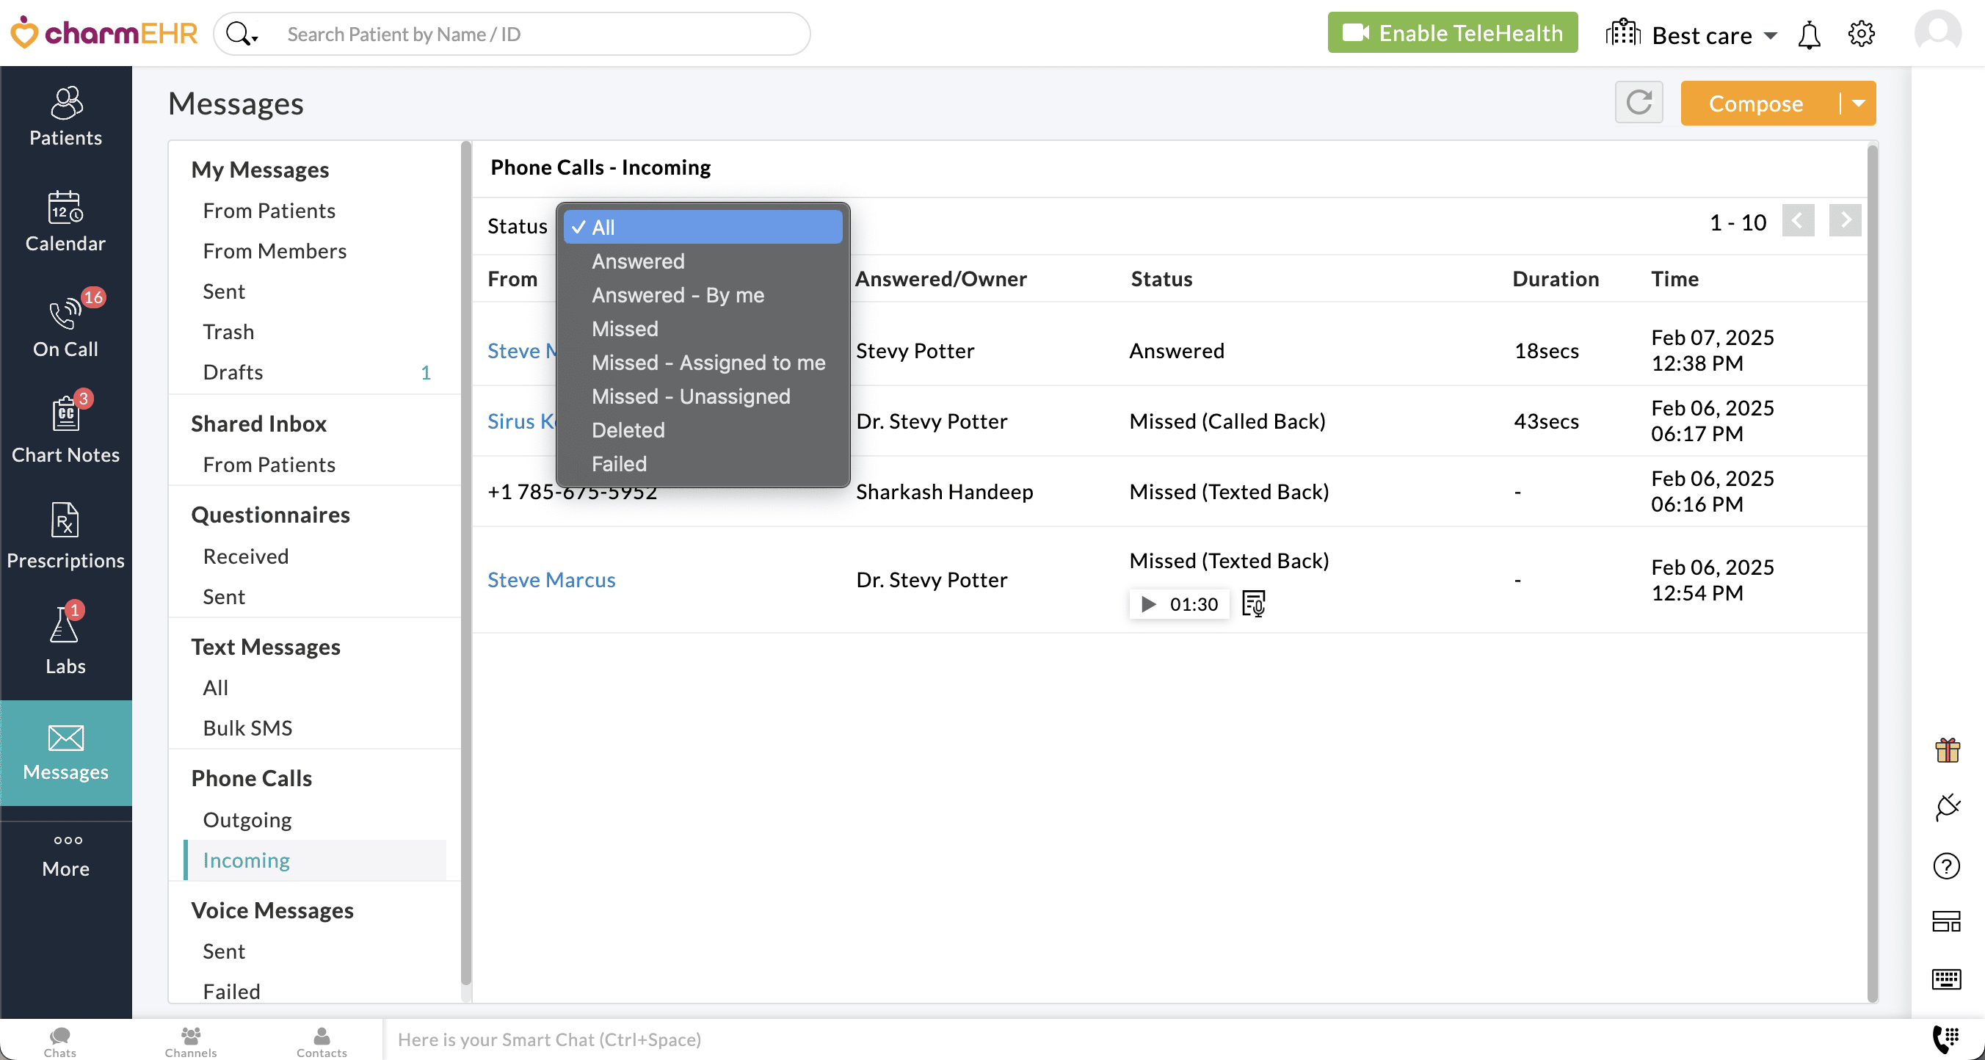Choose Answered - By me filter option
The height and width of the screenshot is (1060, 1985).
(678, 295)
